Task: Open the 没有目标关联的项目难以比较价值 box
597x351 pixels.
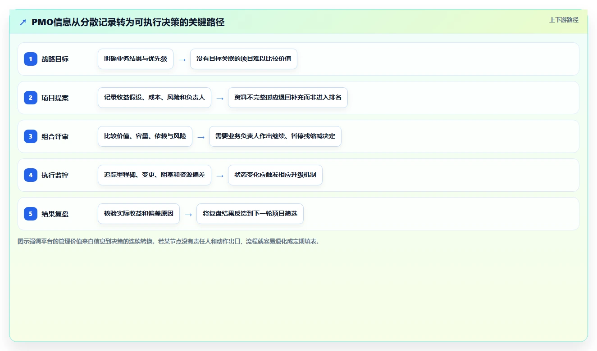Action: coord(244,59)
